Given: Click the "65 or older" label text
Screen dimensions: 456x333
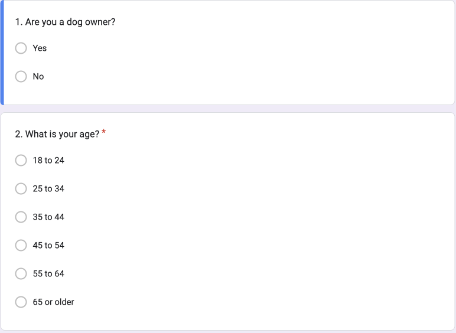Looking at the screenshot, I should [x=53, y=302].
